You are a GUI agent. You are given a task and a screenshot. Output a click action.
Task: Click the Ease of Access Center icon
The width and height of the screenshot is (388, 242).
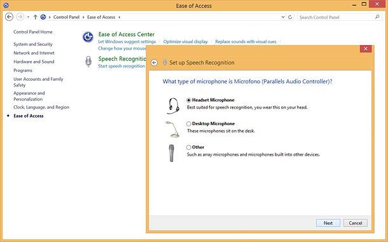pos(88,37)
